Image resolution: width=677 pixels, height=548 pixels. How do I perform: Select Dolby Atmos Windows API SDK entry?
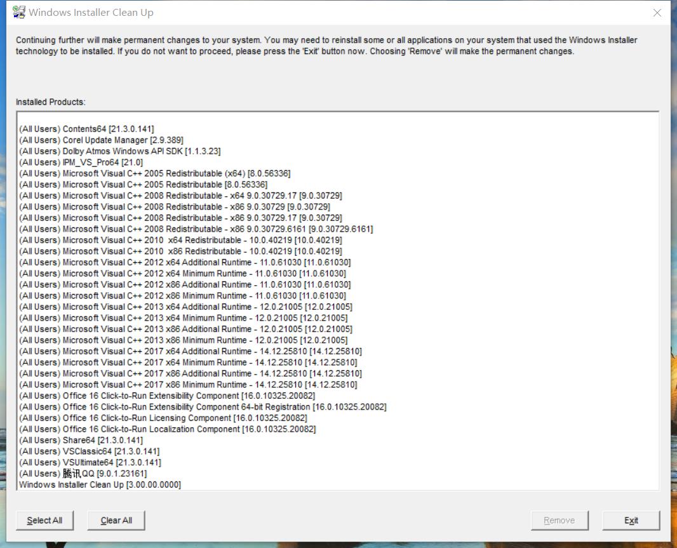coord(119,151)
